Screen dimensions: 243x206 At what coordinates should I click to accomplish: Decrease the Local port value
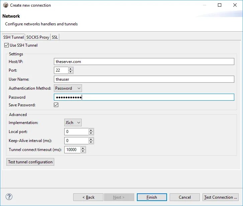[x=91, y=133]
